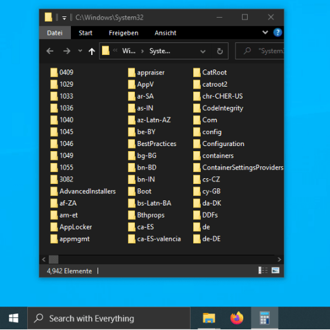Select the appmgmt folder
The width and height of the screenshot is (330, 330).
[x=70, y=239]
